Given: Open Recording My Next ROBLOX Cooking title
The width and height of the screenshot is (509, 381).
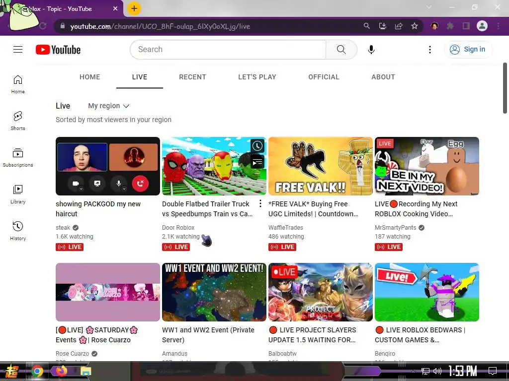Looking at the screenshot, I should coord(416,209).
